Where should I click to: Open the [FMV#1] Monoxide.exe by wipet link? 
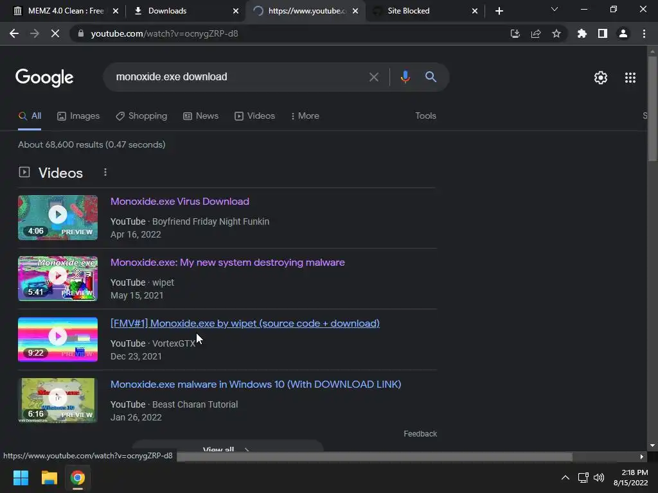tap(245, 324)
